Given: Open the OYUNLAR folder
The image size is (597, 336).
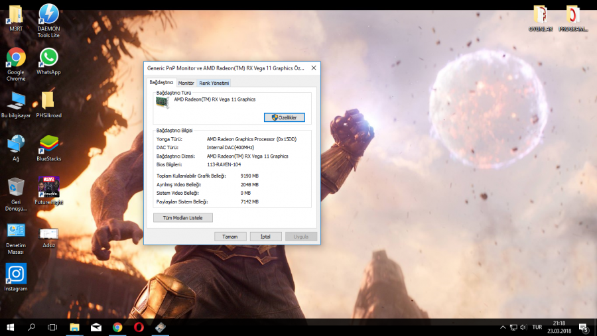Looking at the screenshot, I should coord(540,19).
